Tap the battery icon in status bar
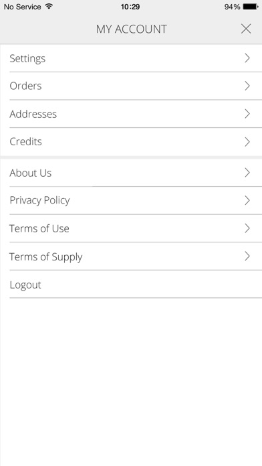This screenshot has width=262, height=466. tap(251, 7)
